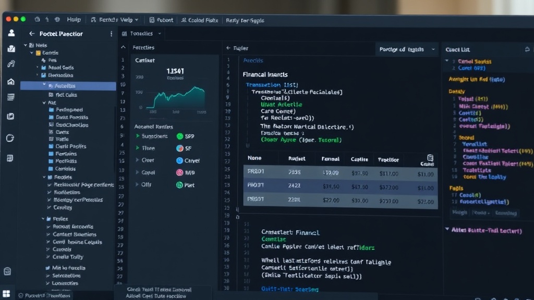Click the icon at right of Cuoct List header
This screenshot has height=300, width=534.
tap(527, 49)
